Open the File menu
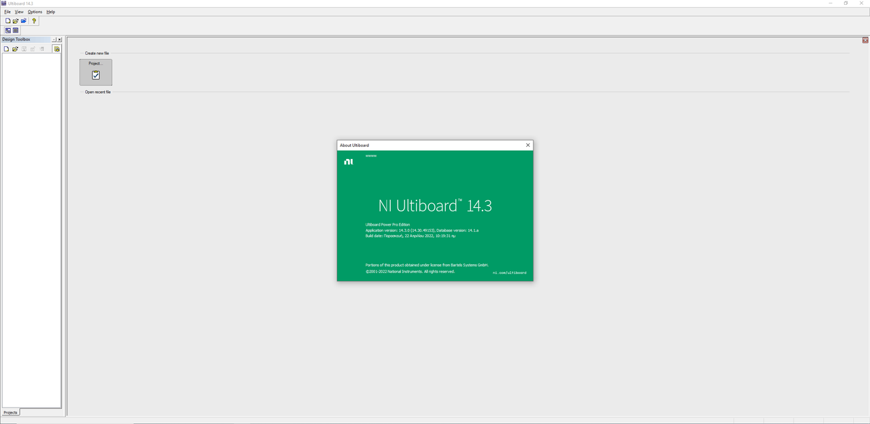The width and height of the screenshot is (870, 424). point(7,12)
